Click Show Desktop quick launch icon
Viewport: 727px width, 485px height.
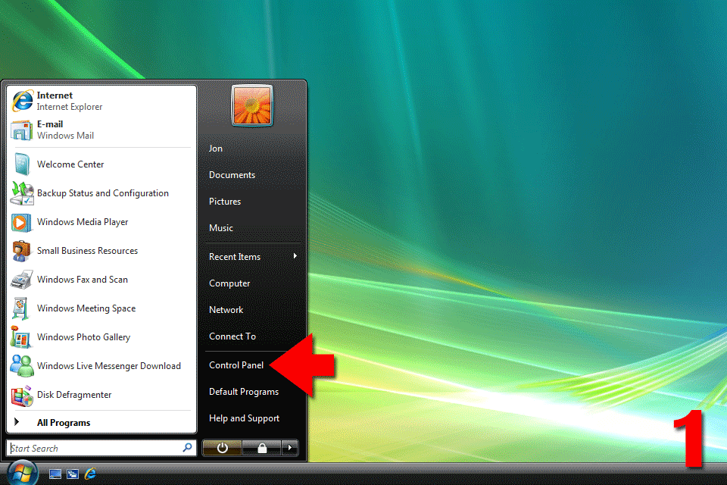(x=55, y=474)
